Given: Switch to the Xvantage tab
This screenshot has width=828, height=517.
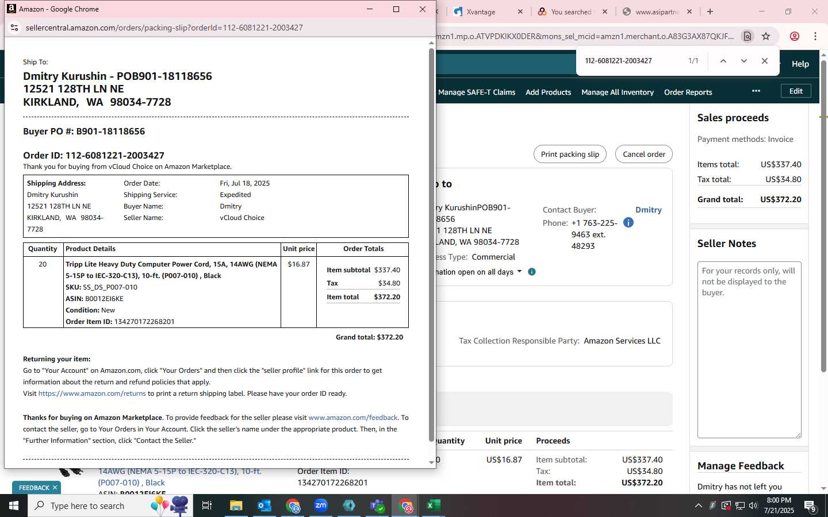Looking at the screenshot, I should (481, 11).
